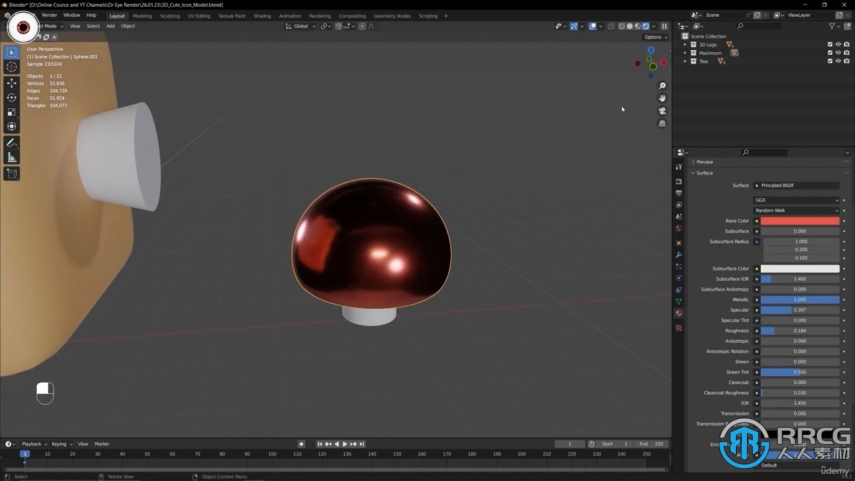The image size is (855, 481).
Task: Select the Annotate tool
Action: (11, 143)
